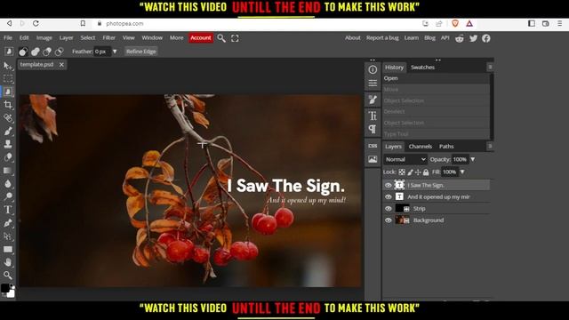This screenshot has height=320, width=569.
Task: Expand the Fill slider arrow
Action: pyautogui.click(x=462, y=172)
